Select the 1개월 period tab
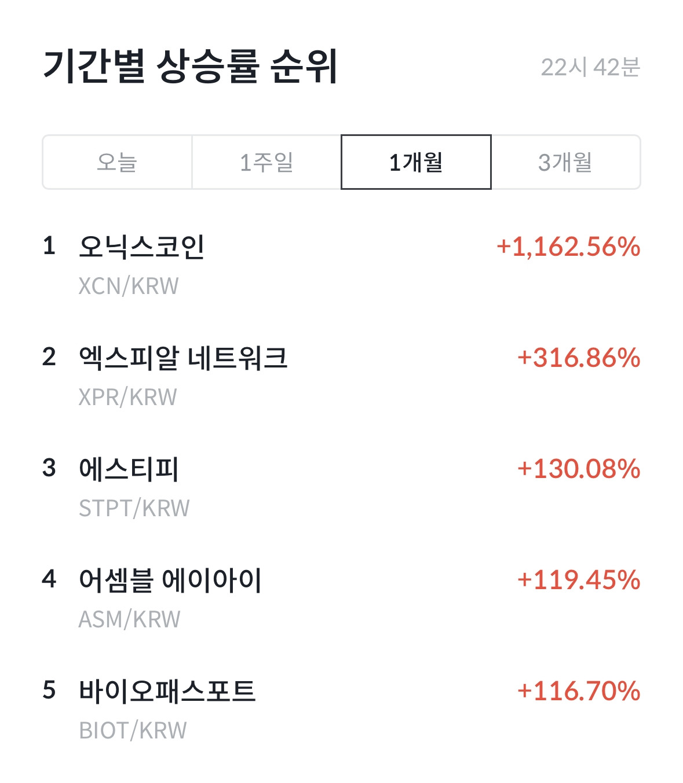The width and height of the screenshot is (683, 783). (416, 162)
